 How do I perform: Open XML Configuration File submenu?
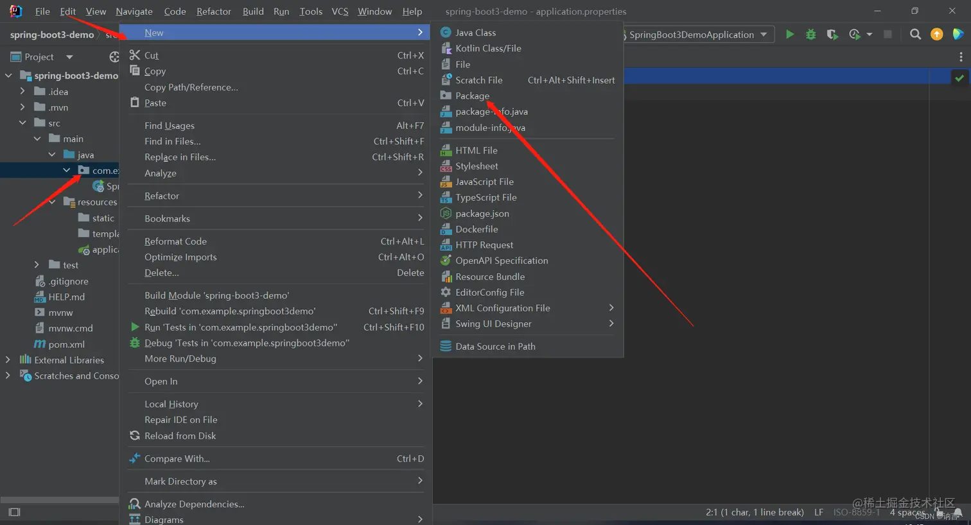pyautogui.click(x=528, y=308)
